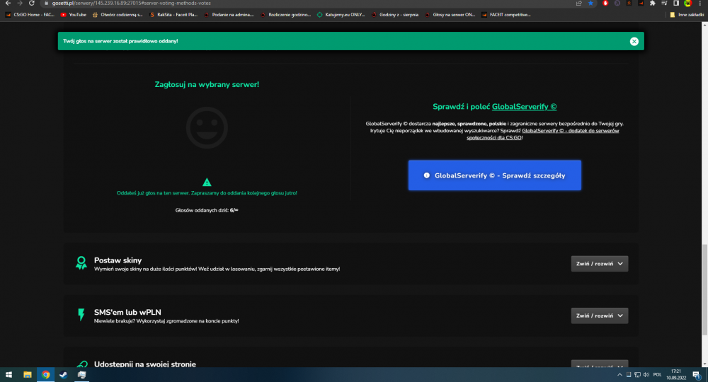Click the GlobalServerify © - Sprawdź szczegóły button
Image resolution: width=708 pixels, height=382 pixels.
494,175
